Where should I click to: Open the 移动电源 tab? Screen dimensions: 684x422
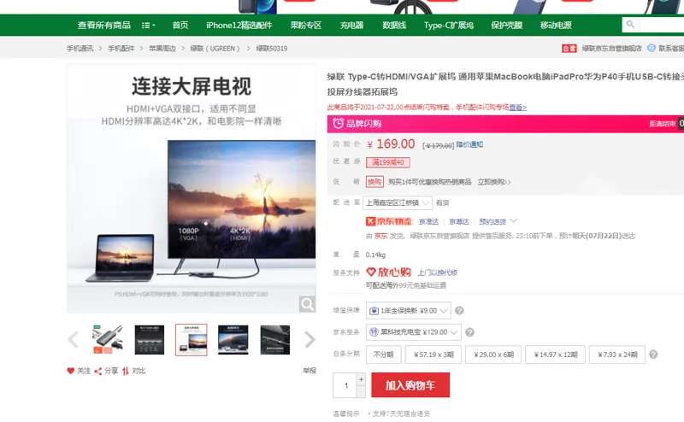click(x=556, y=26)
